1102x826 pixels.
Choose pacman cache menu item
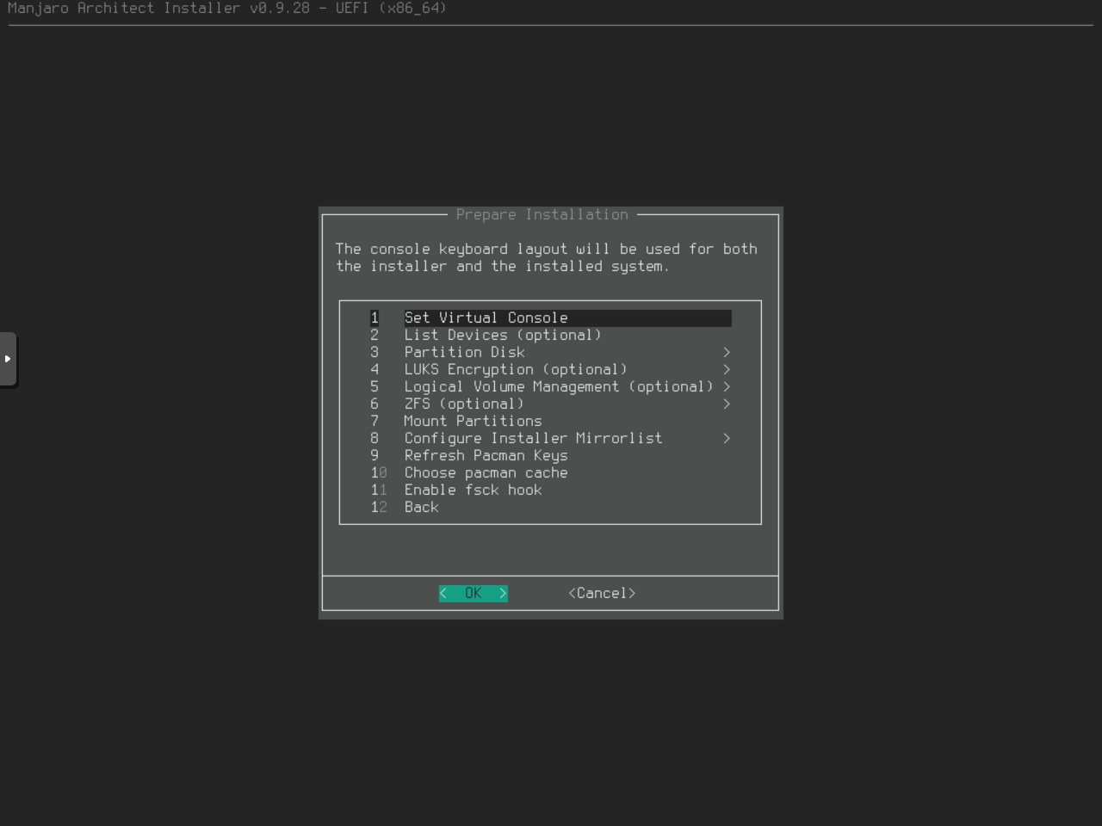[x=486, y=473]
